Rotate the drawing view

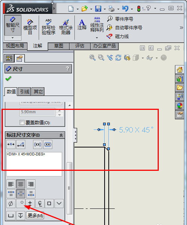click(x=119, y=58)
